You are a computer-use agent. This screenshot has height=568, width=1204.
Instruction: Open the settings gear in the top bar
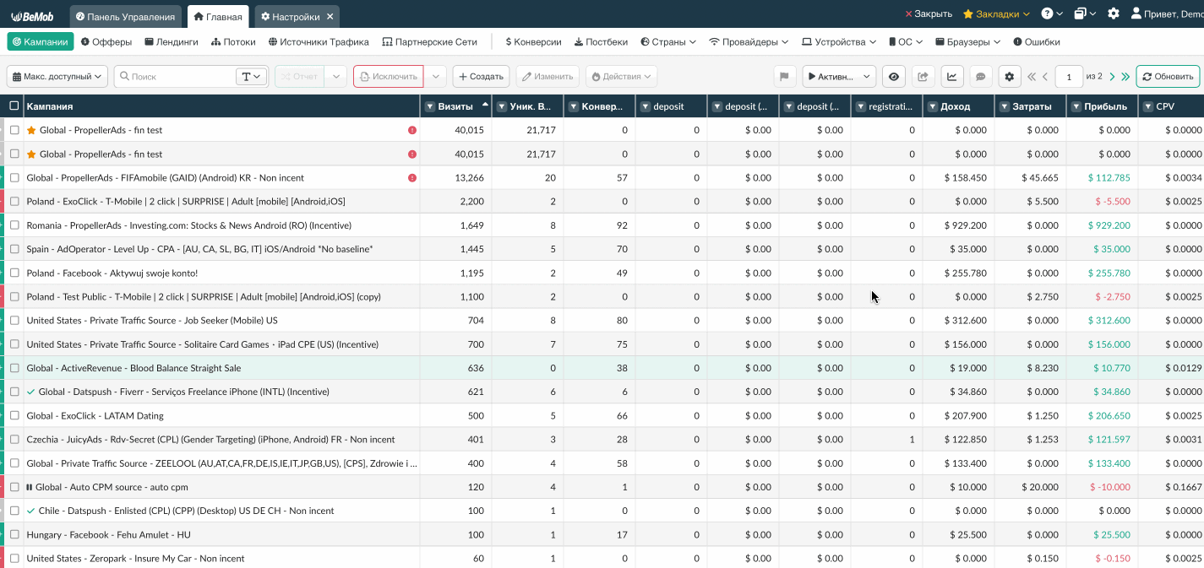point(1114,14)
